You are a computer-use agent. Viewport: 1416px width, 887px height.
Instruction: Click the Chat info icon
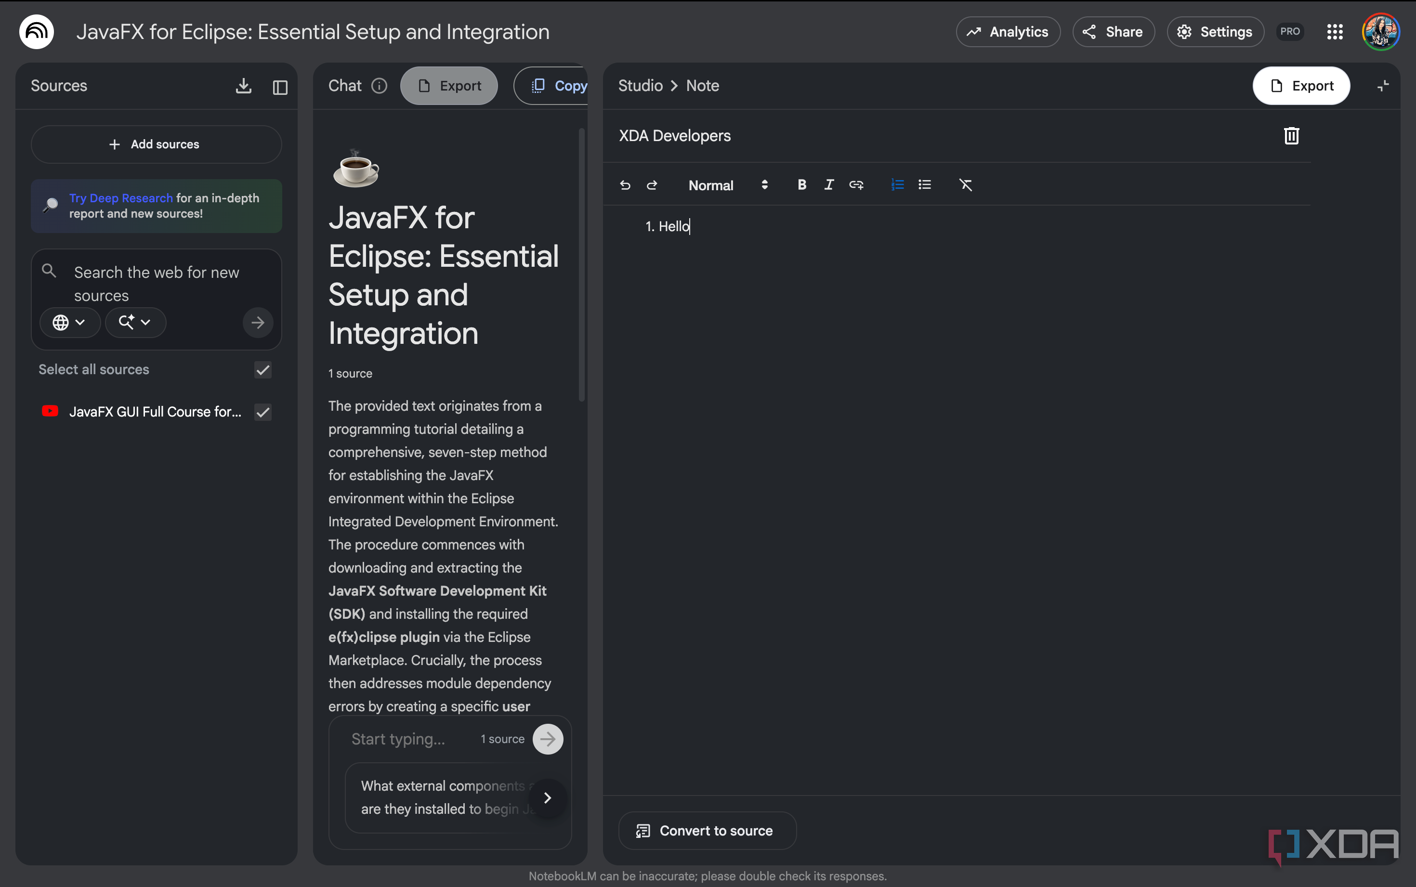pyautogui.click(x=379, y=86)
